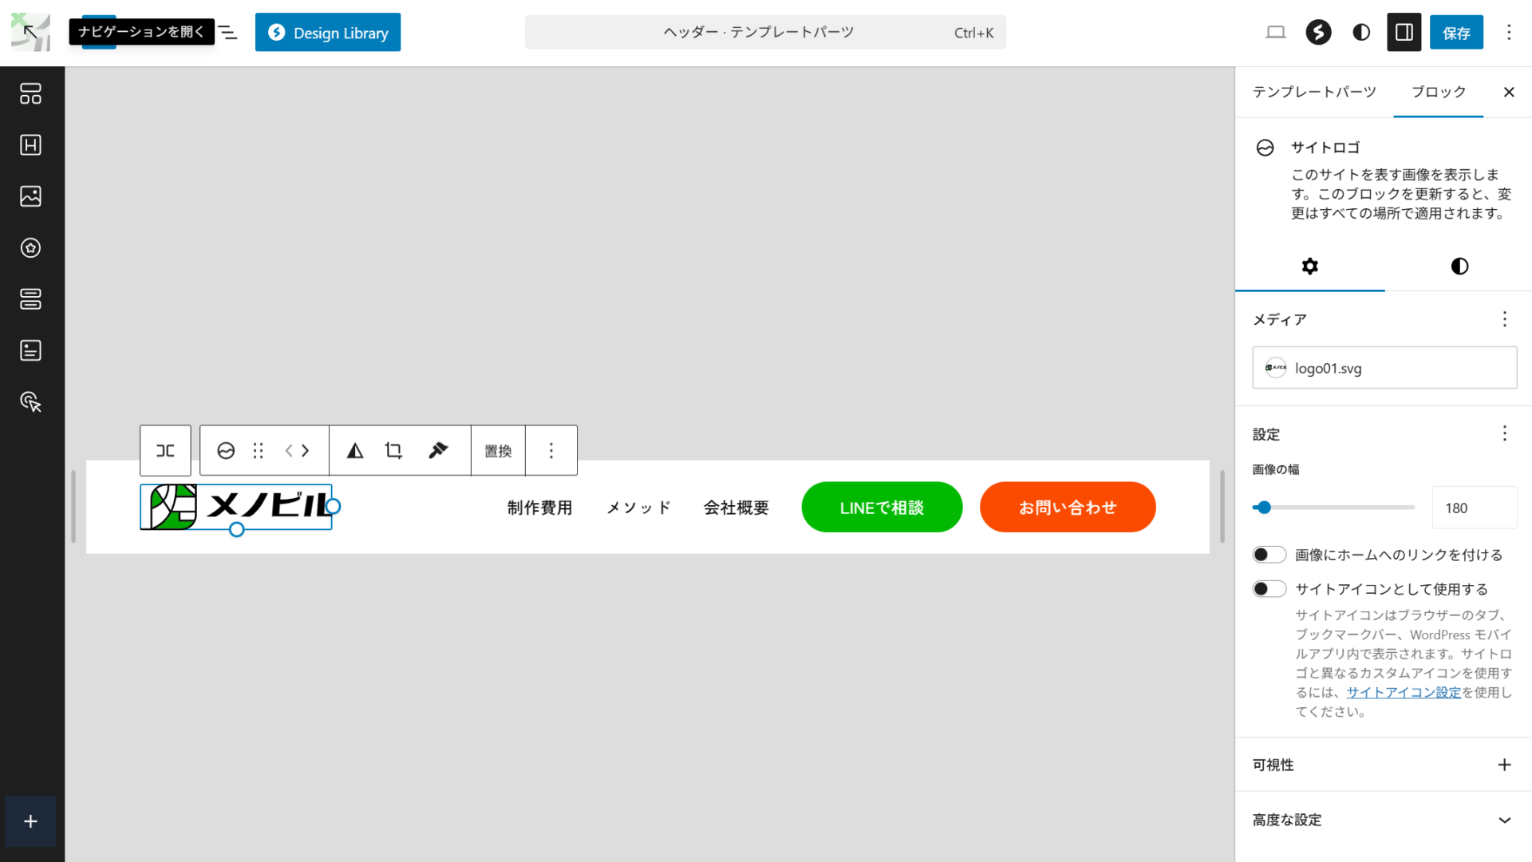Toggle the settings sidebar panel button
Screen dimensions: 1532x862
click(x=1404, y=33)
